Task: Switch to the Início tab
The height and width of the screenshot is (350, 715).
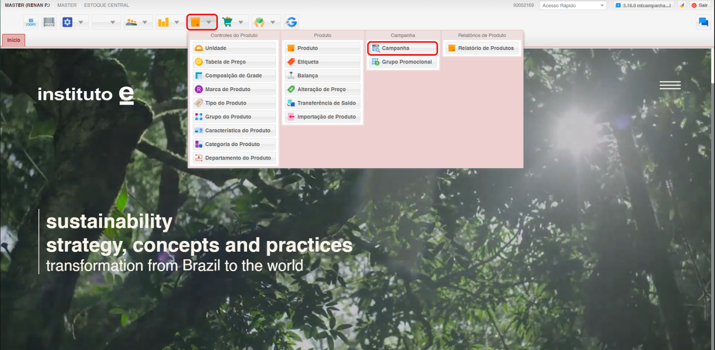Action: click(x=14, y=40)
